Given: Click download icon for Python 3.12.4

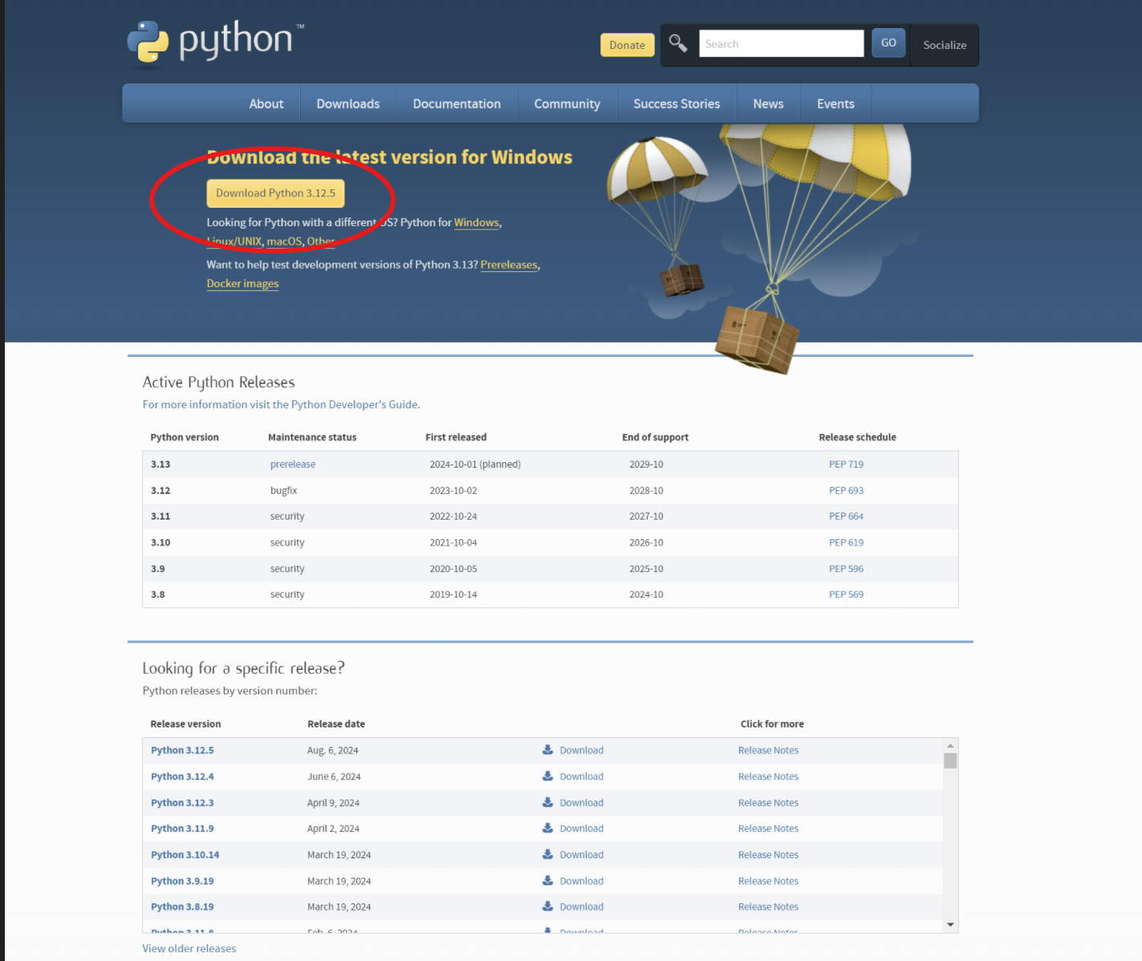Looking at the screenshot, I should (547, 777).
